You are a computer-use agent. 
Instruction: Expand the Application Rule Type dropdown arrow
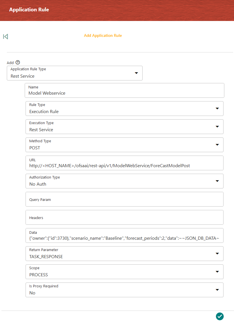136,73
